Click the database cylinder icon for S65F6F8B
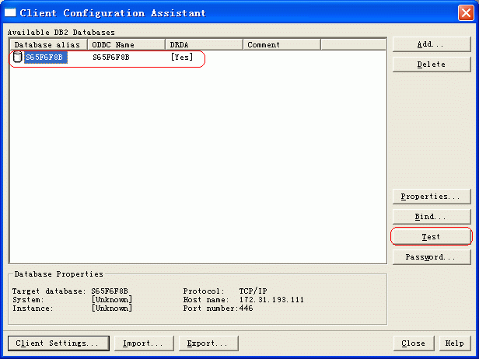479x359 pixels. [17, 57]
